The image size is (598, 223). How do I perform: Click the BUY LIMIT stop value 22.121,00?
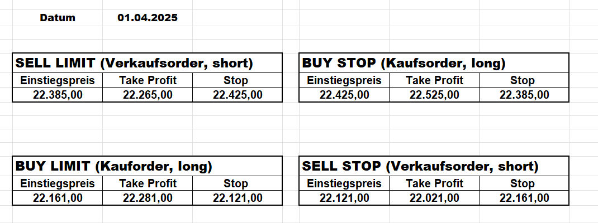[238, 197]
